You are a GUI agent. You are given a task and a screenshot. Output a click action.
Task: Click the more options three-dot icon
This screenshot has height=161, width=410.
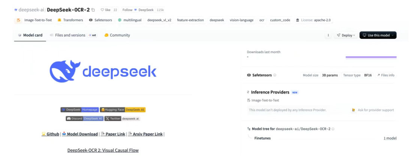328,35
